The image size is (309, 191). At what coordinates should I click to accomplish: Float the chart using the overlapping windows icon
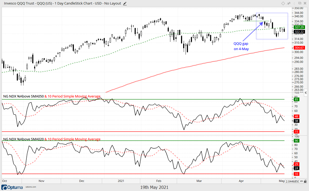300,3
